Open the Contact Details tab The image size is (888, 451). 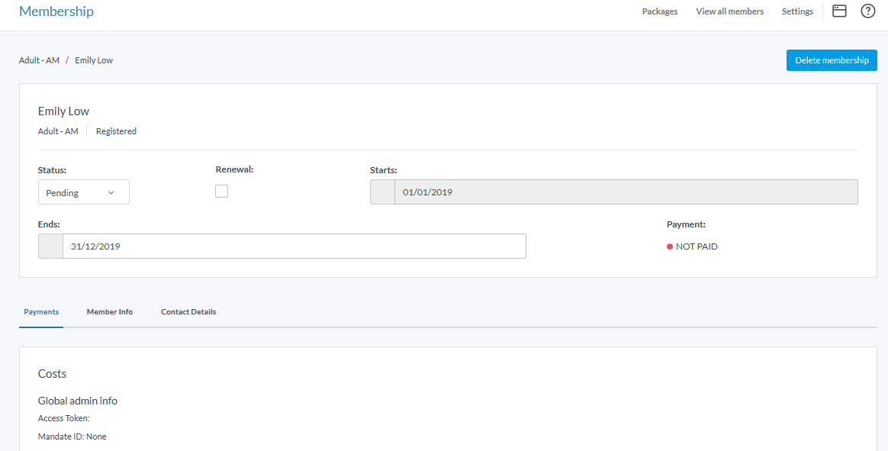(188, 312)
